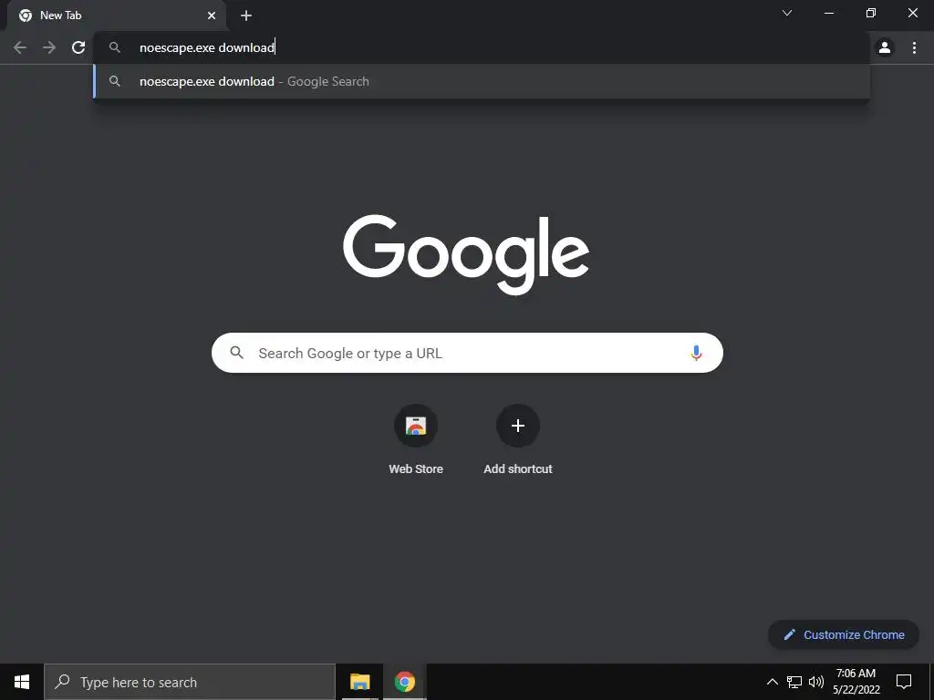Open the Chrome profile avatar icon
The image size is (934, 700).
tap(885, 47)
